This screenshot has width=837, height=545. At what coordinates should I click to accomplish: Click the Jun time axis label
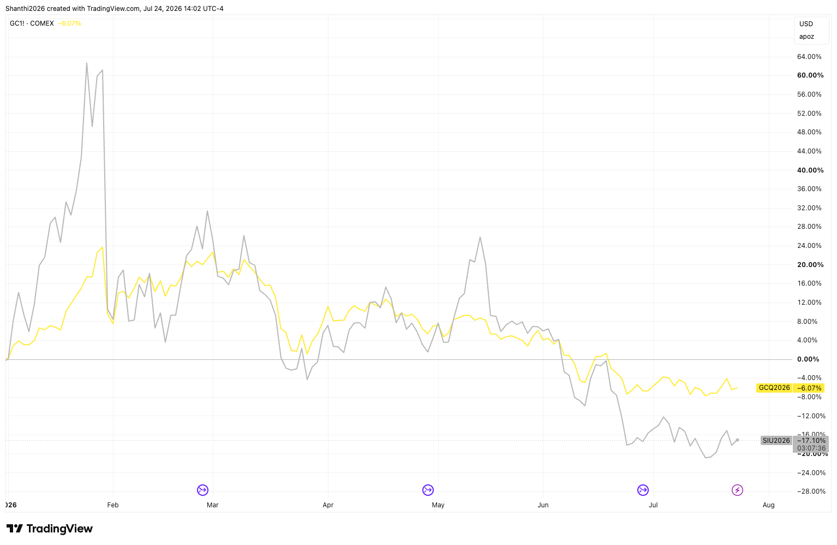(543, 505)
